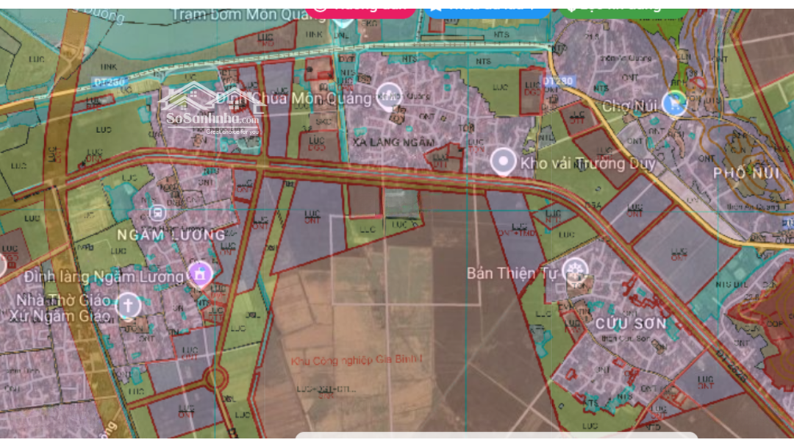Select the church cross marker icon
The width and height of the screenshot is (794, 447).
click(x=128, y=304)
